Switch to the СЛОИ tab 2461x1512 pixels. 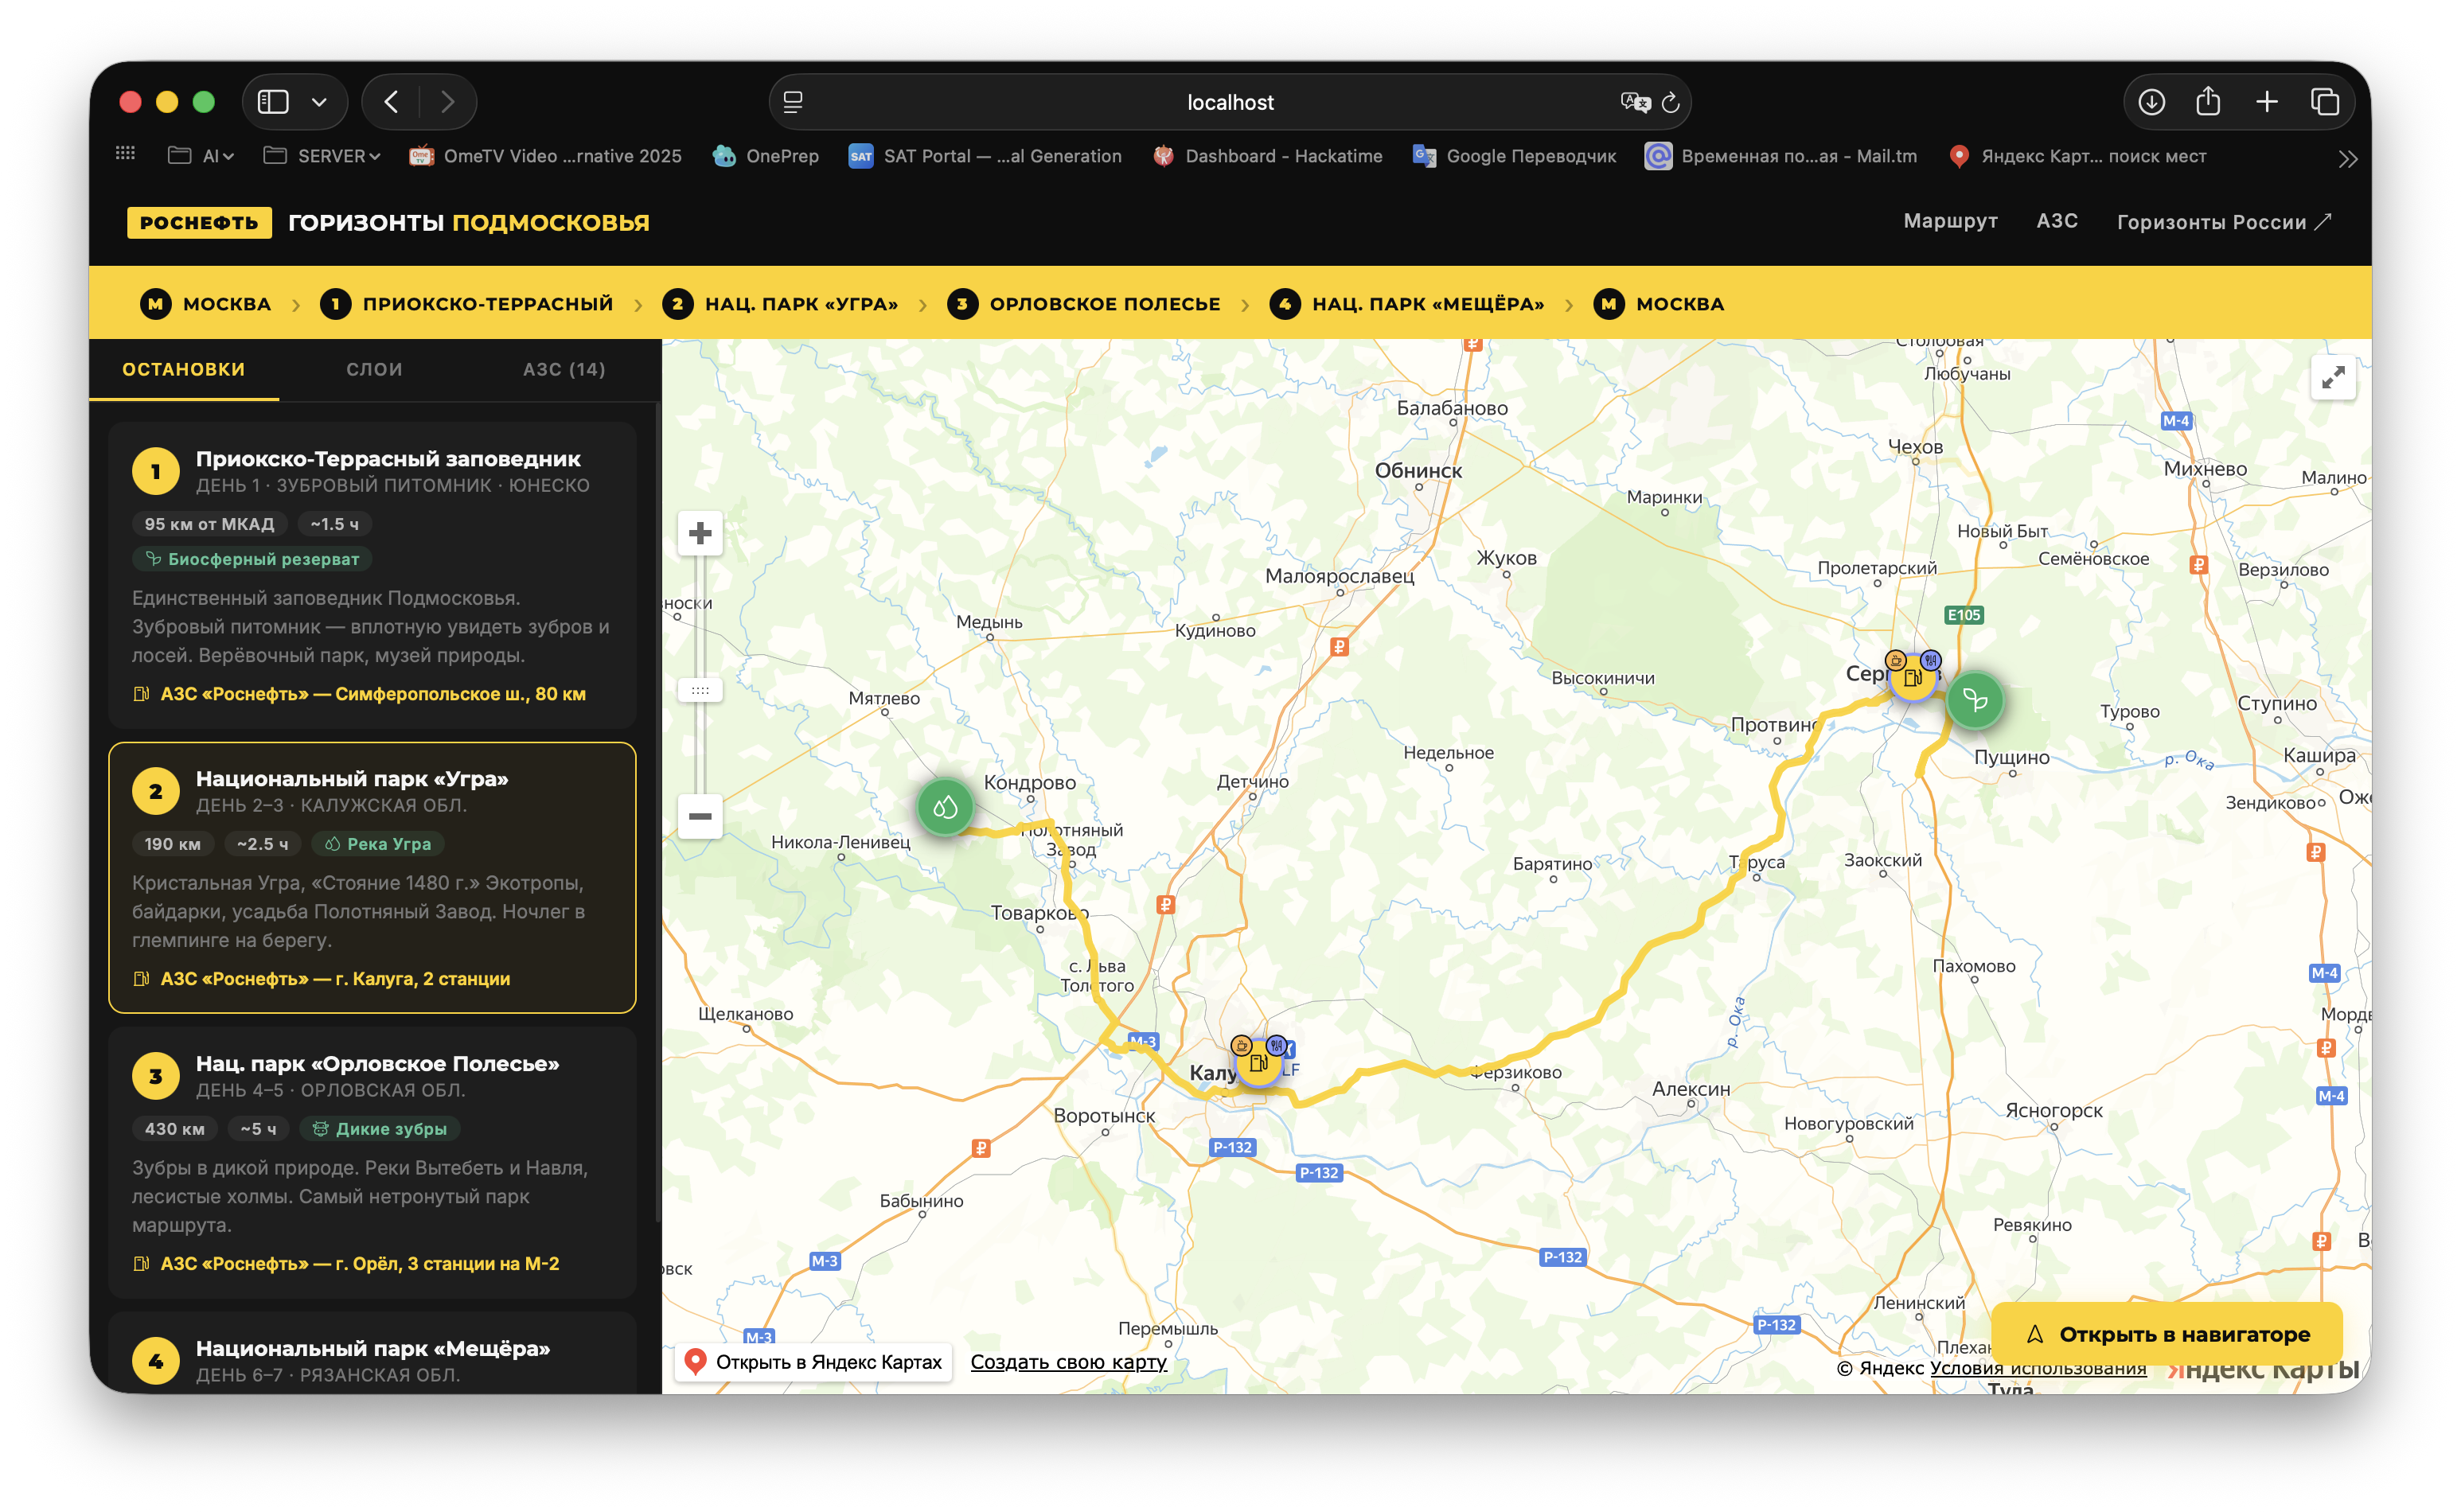coord(374,369)
